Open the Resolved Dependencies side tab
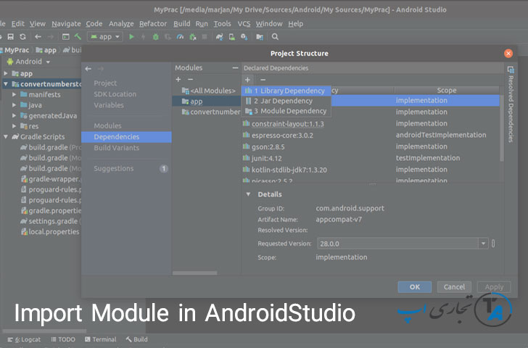 (x=511, y=104)
